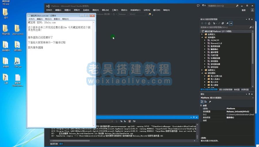Click the 启动项目 property row
The height and width of the screenshot is (147, 259).
tap(227, 117)
